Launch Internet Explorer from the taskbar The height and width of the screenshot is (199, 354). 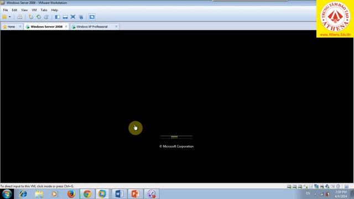click(23, 194)
